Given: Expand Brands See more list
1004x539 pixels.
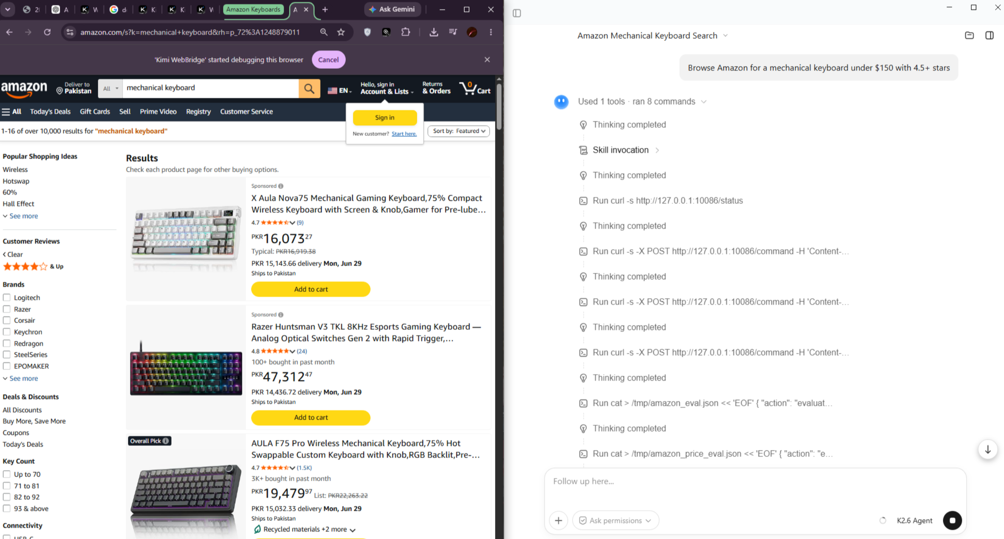Looking at the screenshot, I should (20, 378).
